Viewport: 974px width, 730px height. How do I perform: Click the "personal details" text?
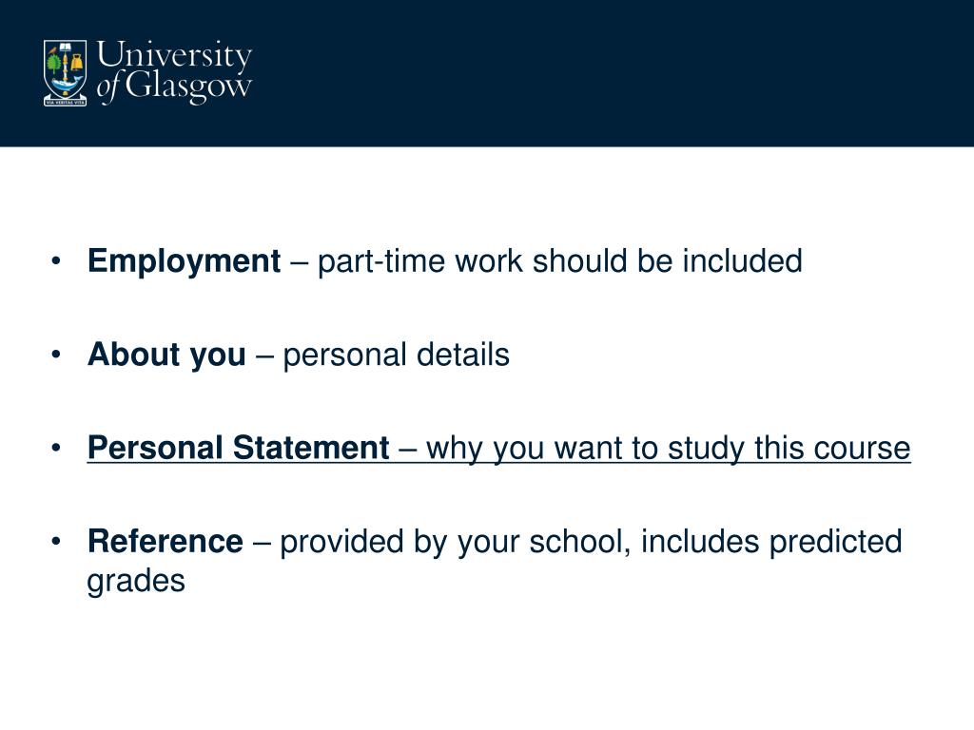(x=396, y=355)
